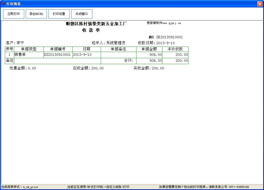Click the 收款单 heading

pos(91,30)
